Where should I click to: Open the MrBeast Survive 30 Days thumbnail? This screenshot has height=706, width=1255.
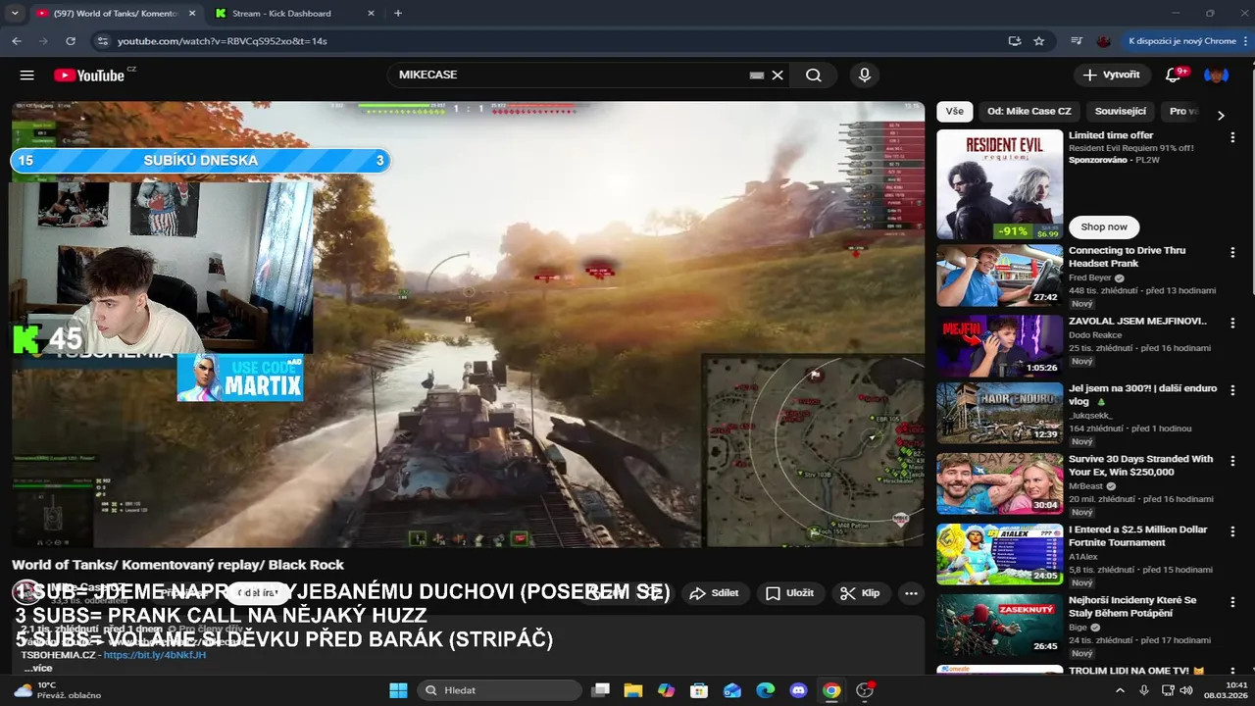(999, 483)
